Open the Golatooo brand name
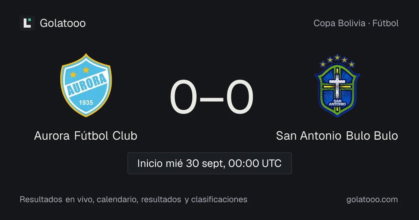This screenshot has width=419, height=220. tap(63, 23)
